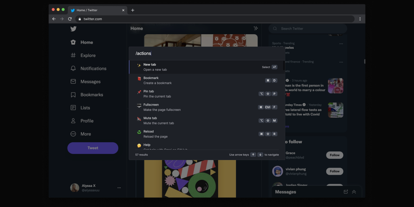
Task: Close the Home / Twitter tab
Action: (123, 10)
